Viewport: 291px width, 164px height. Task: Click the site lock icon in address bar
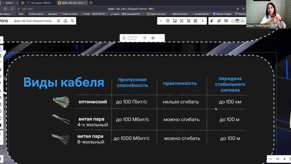coord(18,9)
